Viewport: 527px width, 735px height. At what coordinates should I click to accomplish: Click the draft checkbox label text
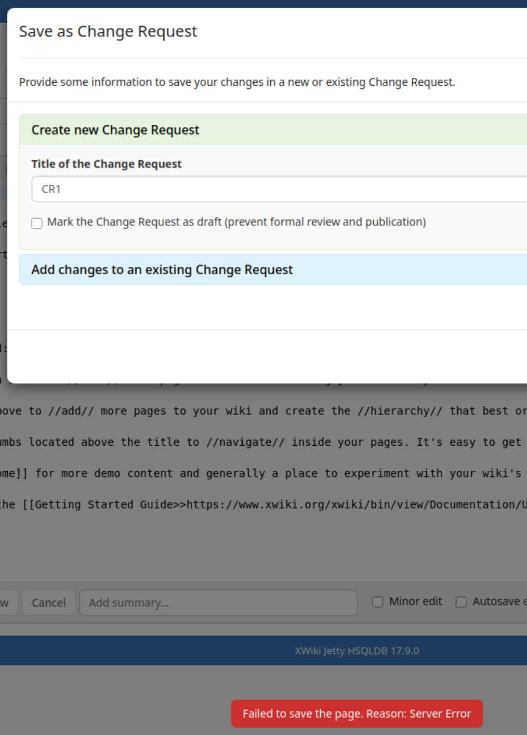tap(236, 222)
